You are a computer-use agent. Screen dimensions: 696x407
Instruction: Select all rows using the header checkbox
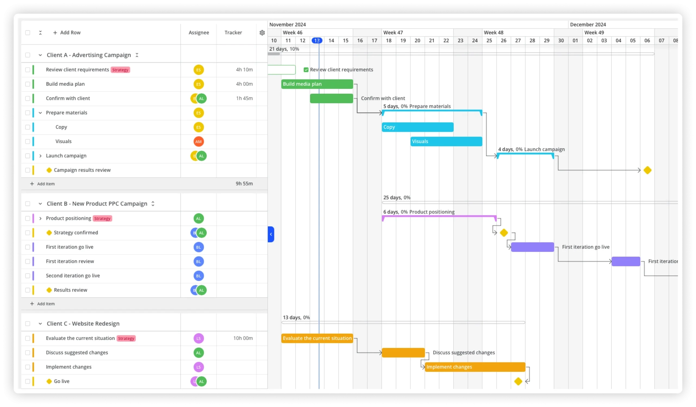tap(28, 32)
